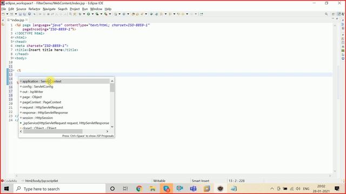Open the File menu

coord(4,9)
